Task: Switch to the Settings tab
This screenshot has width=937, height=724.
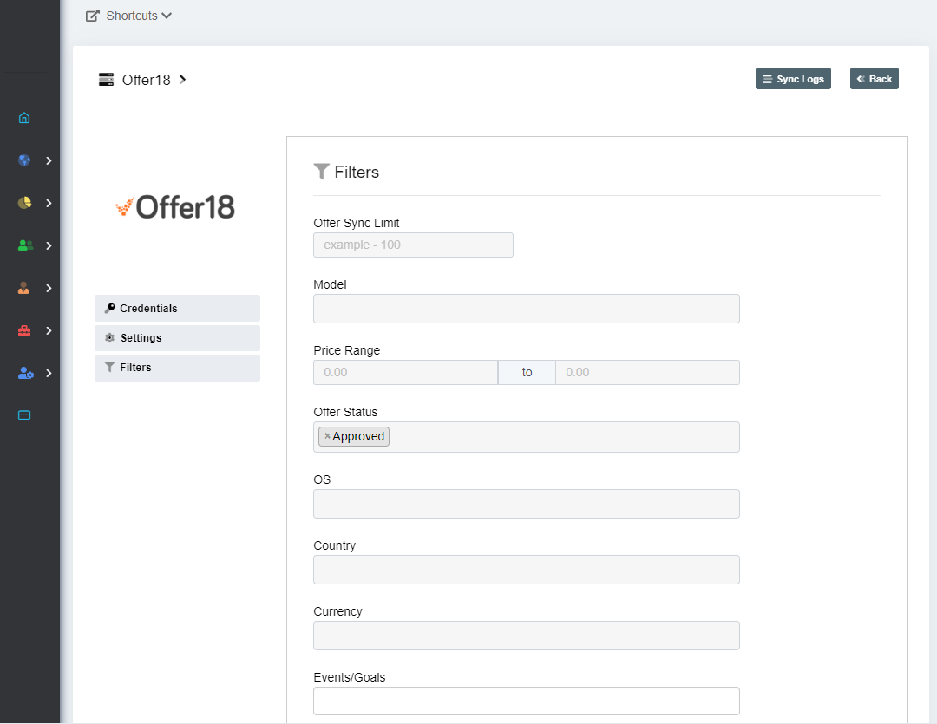Action: click(177, 338)
